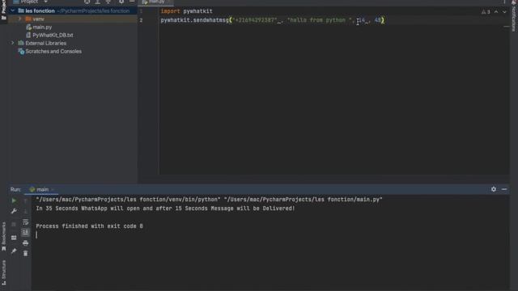Toggle scroll to end in Run console
Viewport: 518px width, 291px height.
coord(25,233)
